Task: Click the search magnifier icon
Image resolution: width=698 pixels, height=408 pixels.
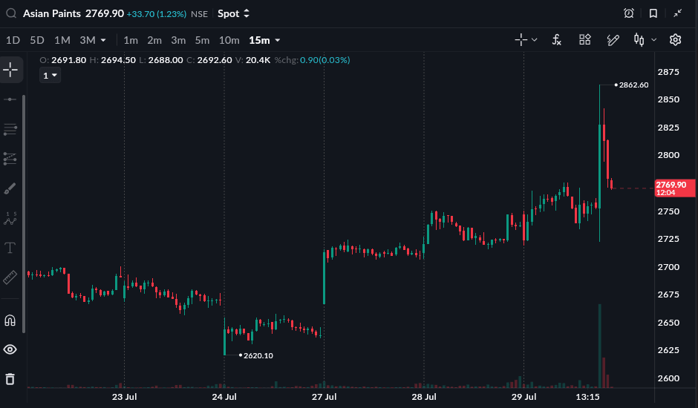Action: coord(11,13)
